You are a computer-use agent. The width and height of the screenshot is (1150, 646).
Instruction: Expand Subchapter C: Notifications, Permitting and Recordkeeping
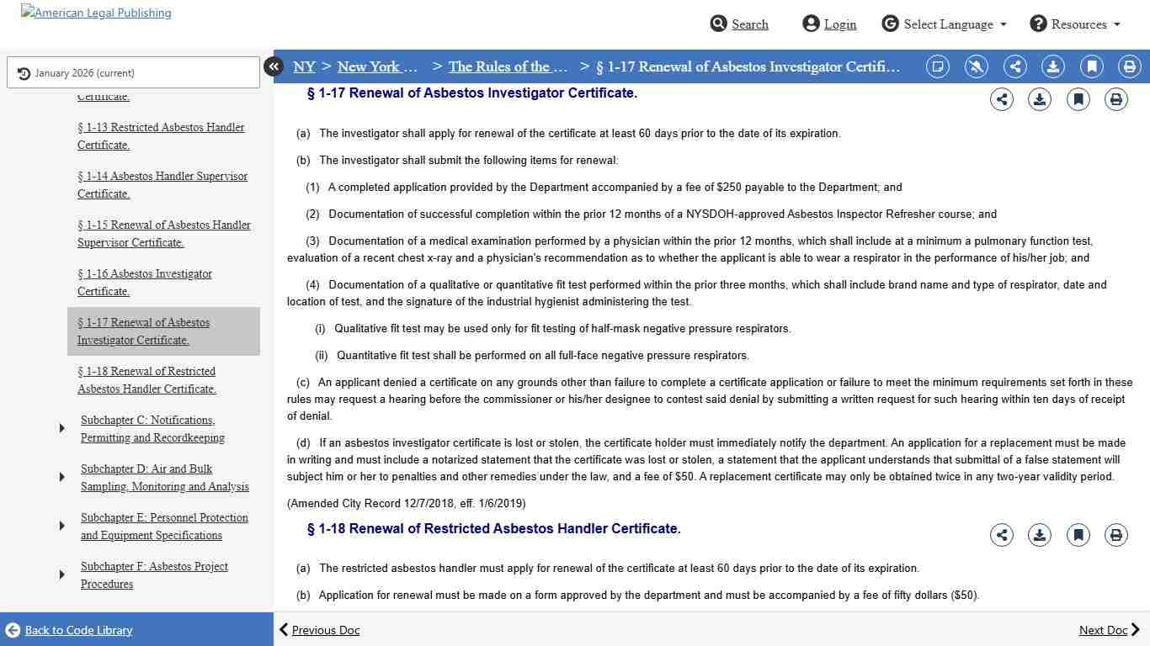[61, 427]
